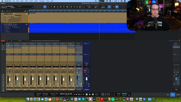The width and height of the screenshot is (181, 102).
Task: Toggle loop mode in transport
Action: click(x=96, y=94)
